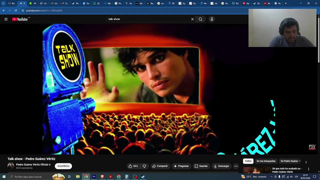The image size is (320, 180).
Task: Reload the YouTube page
Action: pyautogui.click(x=15, y=10)
